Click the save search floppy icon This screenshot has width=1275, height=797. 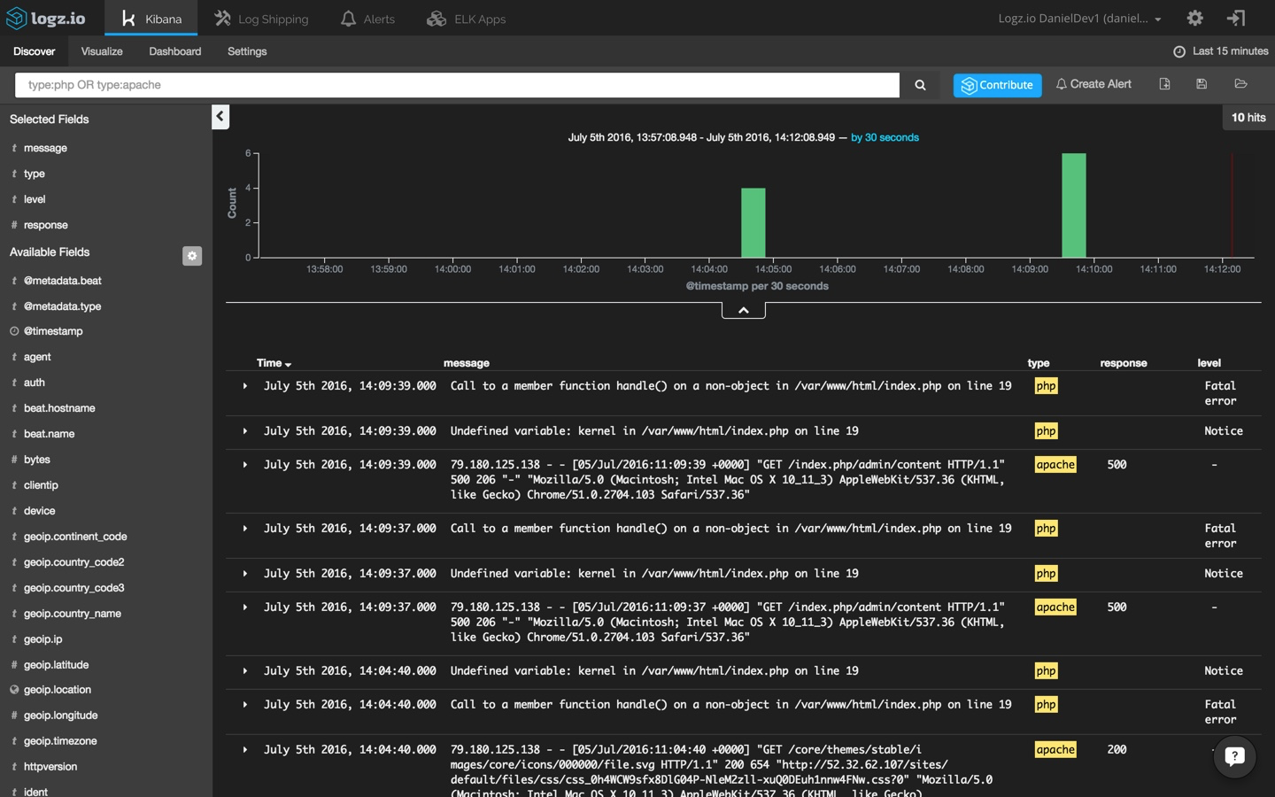pos(1202,84)
